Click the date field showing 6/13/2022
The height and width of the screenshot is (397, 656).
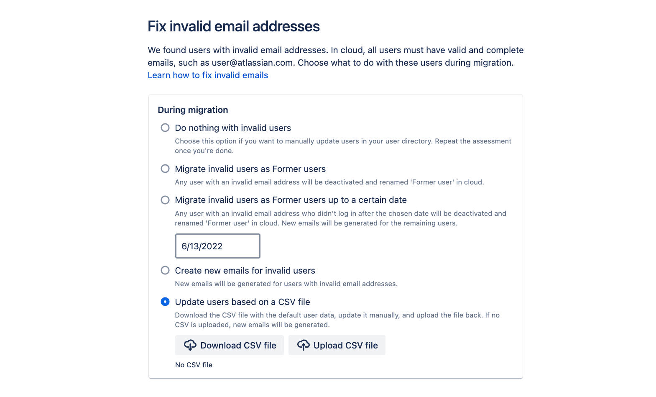click(x=217, y=246)
